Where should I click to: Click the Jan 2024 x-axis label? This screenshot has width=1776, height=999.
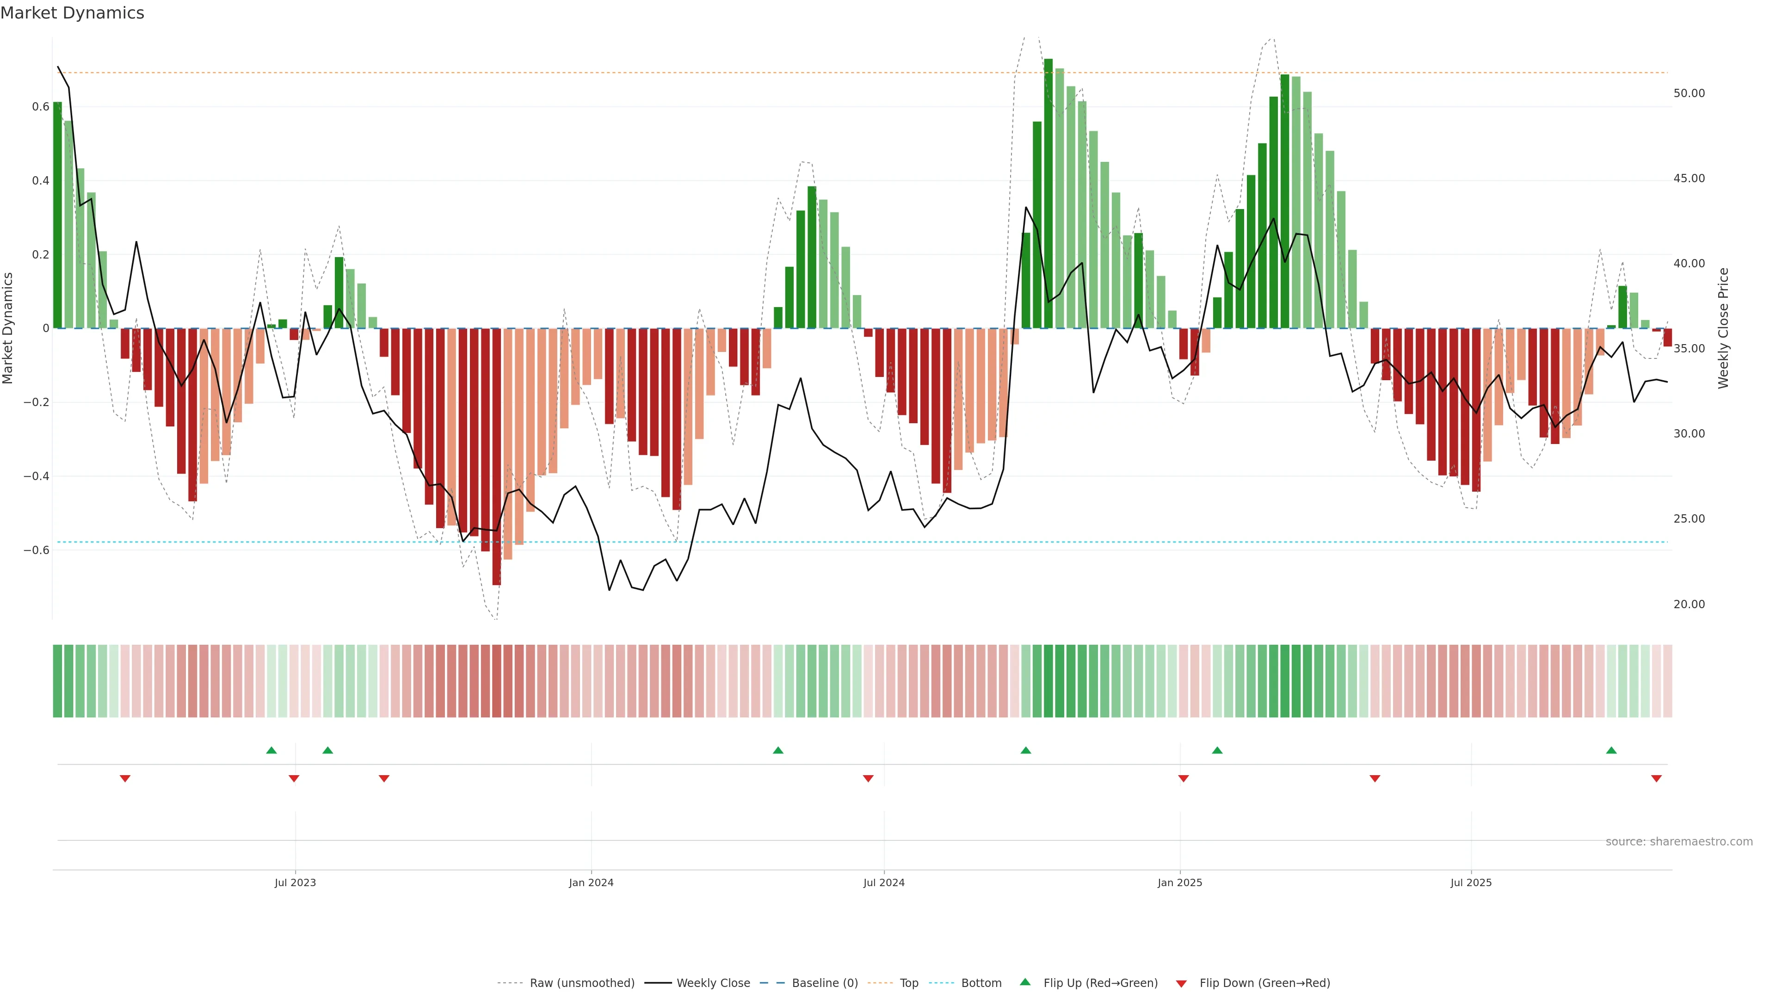pos(591,882)
